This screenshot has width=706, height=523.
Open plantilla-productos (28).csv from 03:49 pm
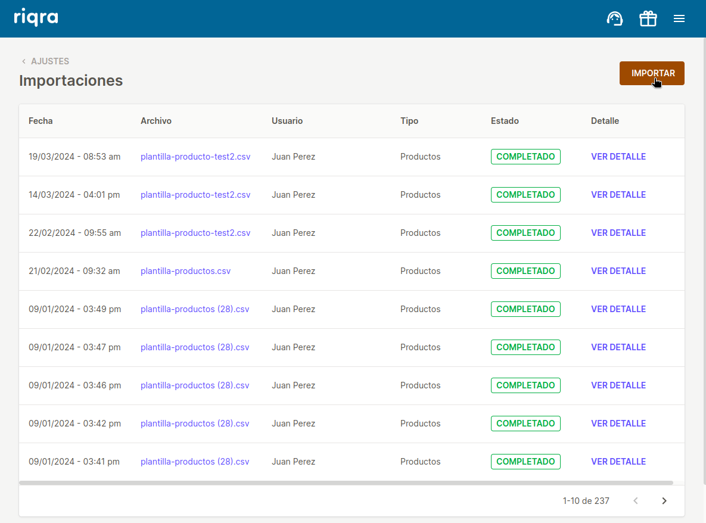pyautogui.click(x=195, y=309)
